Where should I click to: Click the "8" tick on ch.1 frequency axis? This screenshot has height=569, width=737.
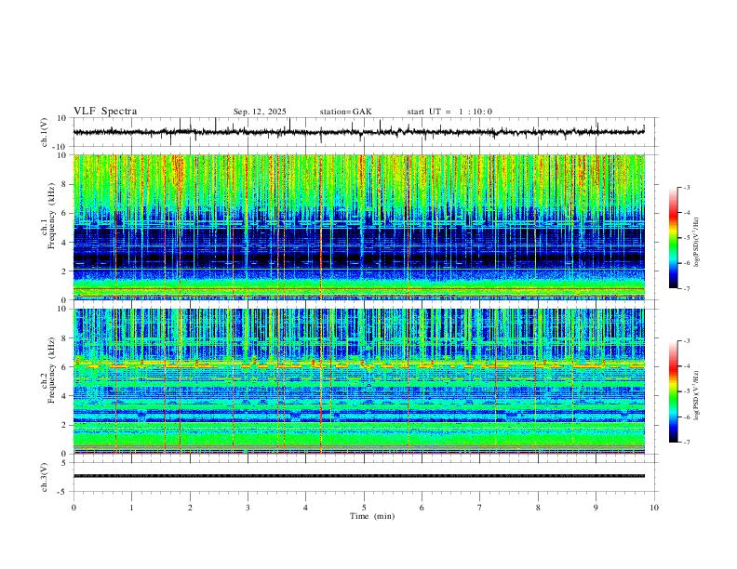coord(64,184)
